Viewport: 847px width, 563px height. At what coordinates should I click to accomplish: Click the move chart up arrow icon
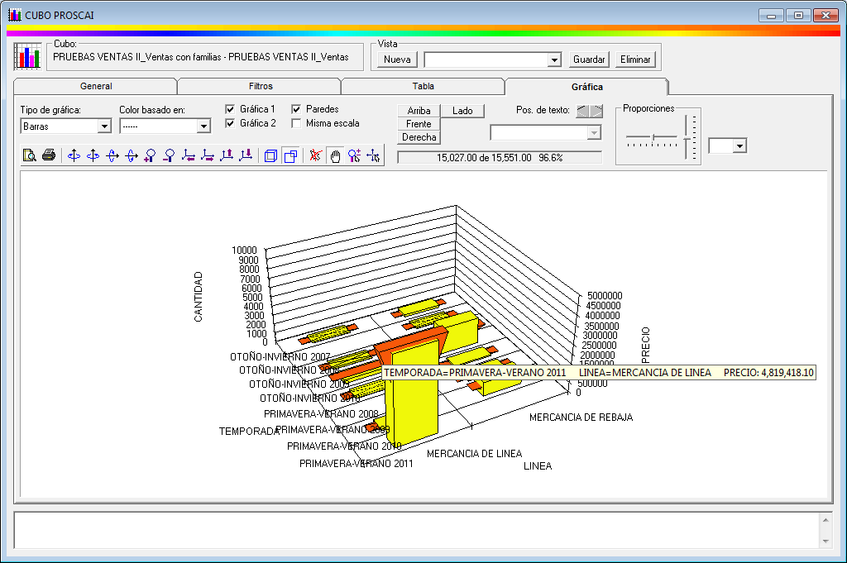[x=227, y=156]
